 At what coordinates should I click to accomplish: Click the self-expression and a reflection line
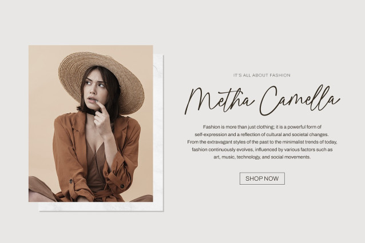point(261,134)
